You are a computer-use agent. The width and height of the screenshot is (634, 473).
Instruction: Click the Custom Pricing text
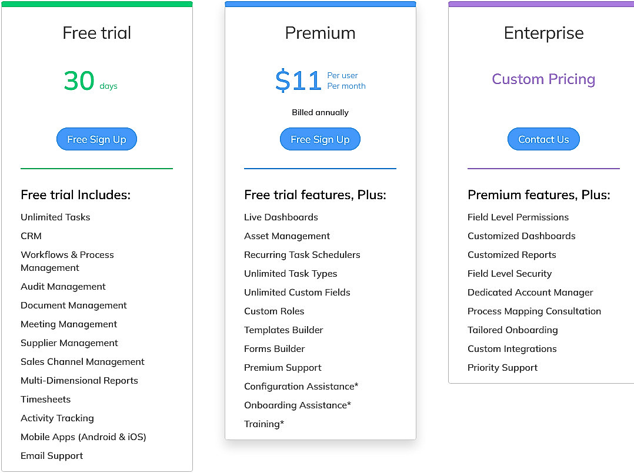[543, 79]
